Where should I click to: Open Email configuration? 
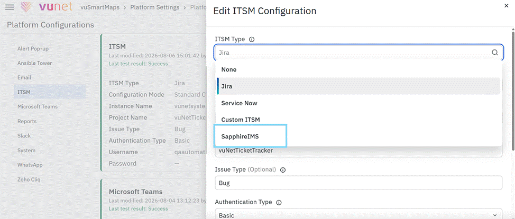24,77
